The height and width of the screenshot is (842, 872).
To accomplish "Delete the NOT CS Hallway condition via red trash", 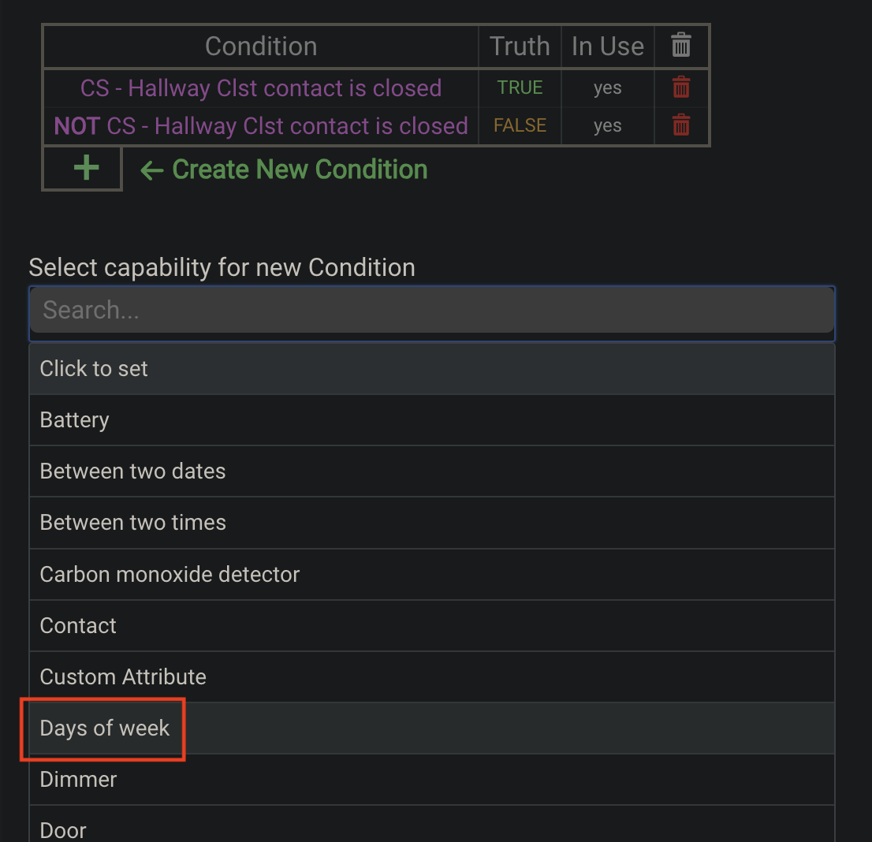I will [680, 125].
